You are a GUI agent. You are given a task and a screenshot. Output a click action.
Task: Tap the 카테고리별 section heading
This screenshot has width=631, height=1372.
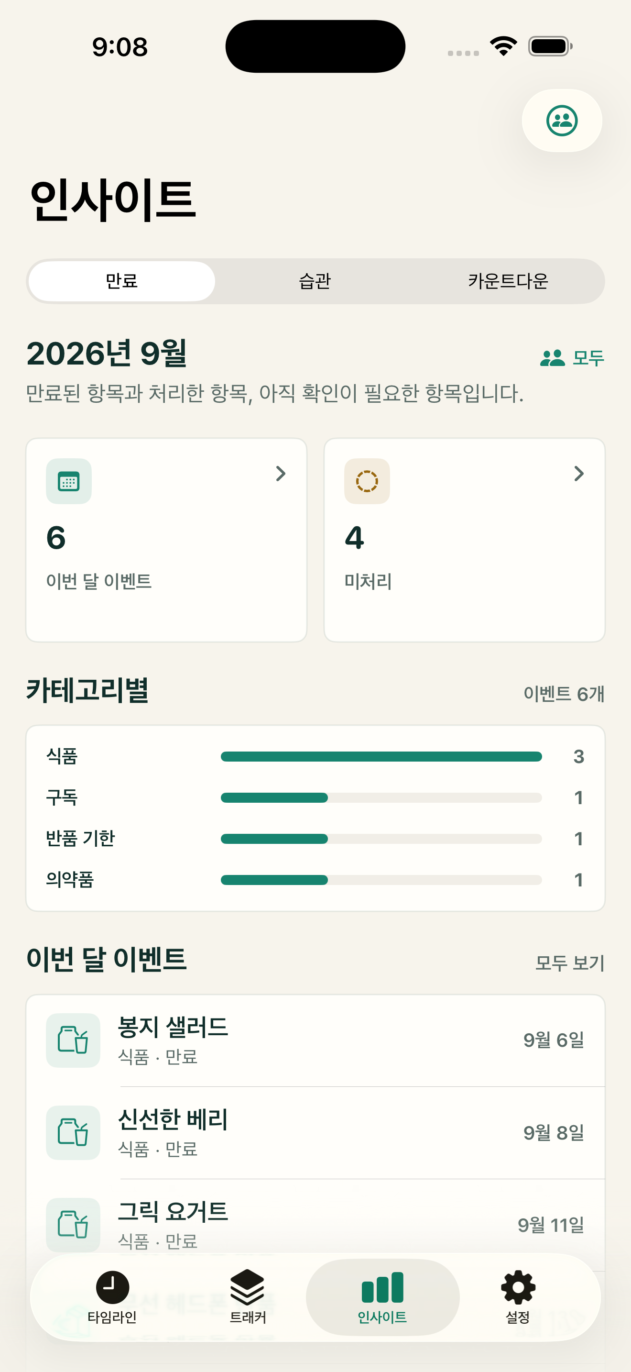point(88,690)
